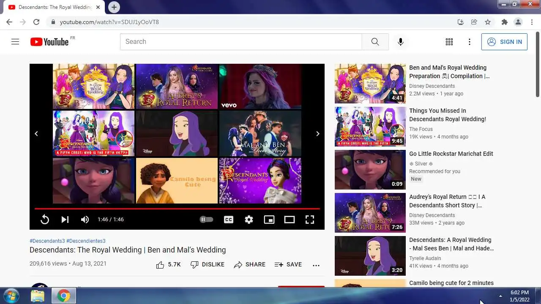This screenshot has height=304, width=541.
Task: Open sidebar thumbnail with 3:20 duration
Action: coord(370,255)
